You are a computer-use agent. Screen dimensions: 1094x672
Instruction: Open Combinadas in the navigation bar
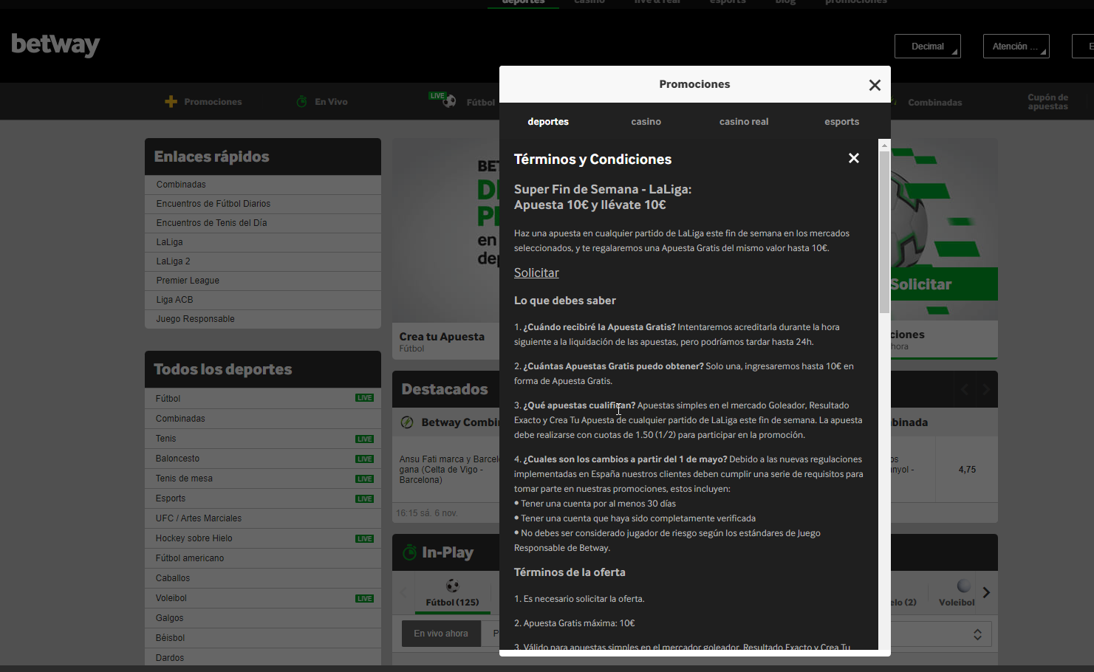click(935, 103)
